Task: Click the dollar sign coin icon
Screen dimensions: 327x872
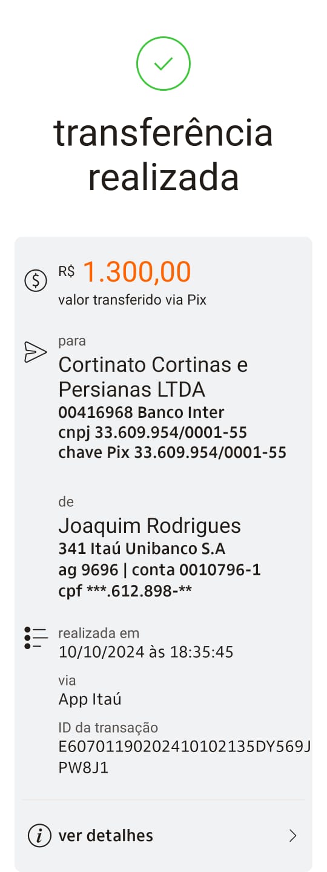Action: [36, 280]
